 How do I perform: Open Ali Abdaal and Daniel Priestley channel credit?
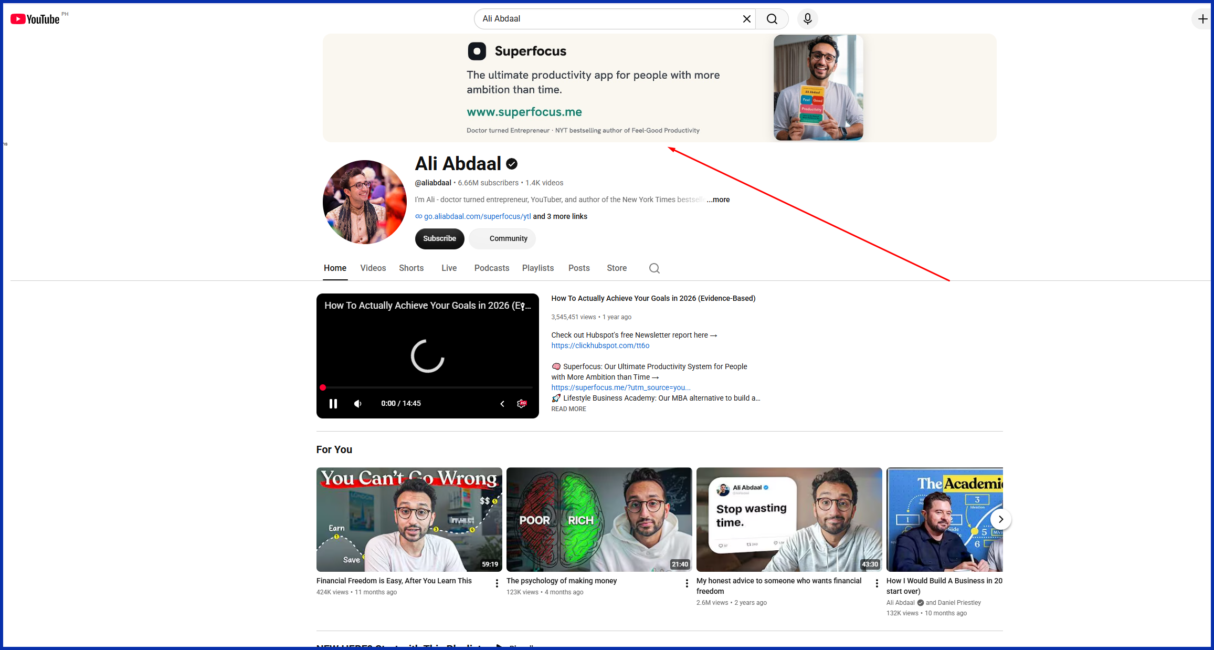pyautogui.click(x=933, y=603)
